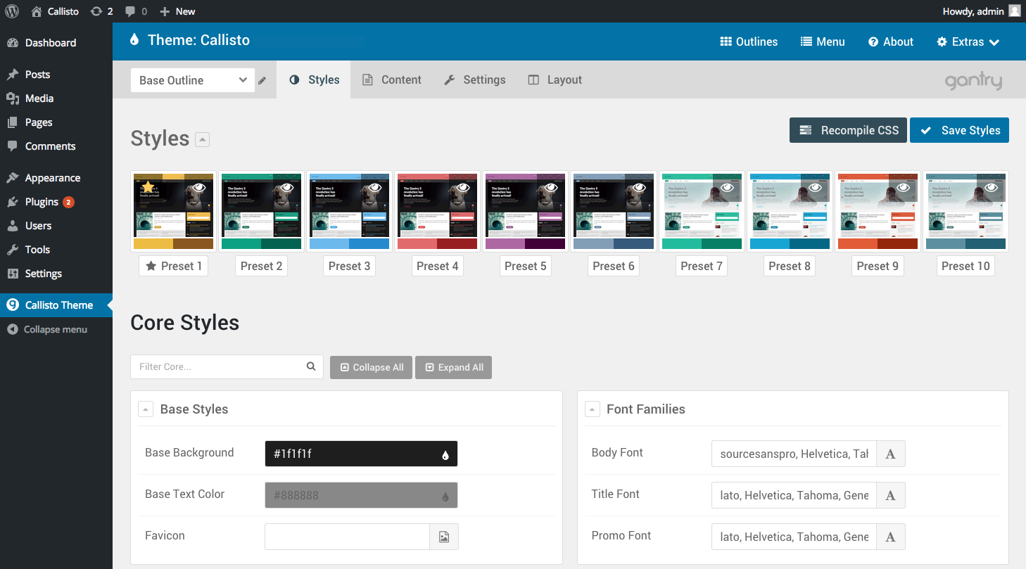Click the search icon in Filter Core field

point(310,366)
